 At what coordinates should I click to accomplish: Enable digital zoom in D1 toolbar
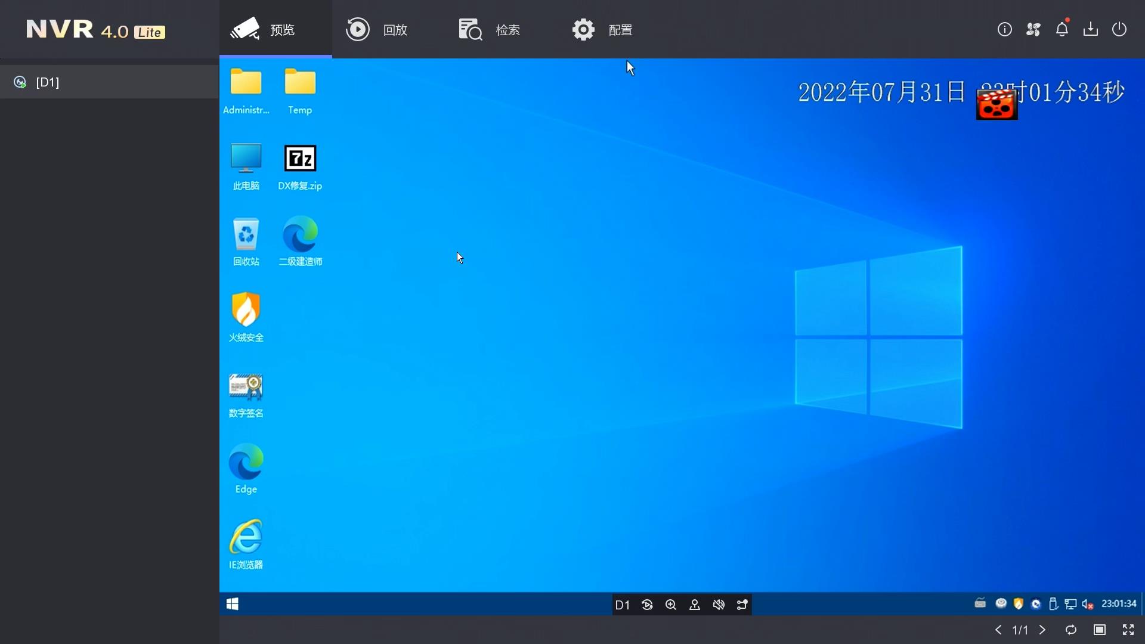[671, 605]
